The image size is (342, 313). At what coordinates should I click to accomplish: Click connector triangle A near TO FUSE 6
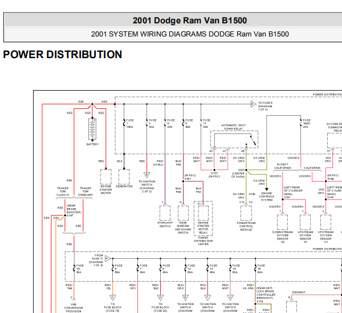pyautogui.click(x=253, y=104)
